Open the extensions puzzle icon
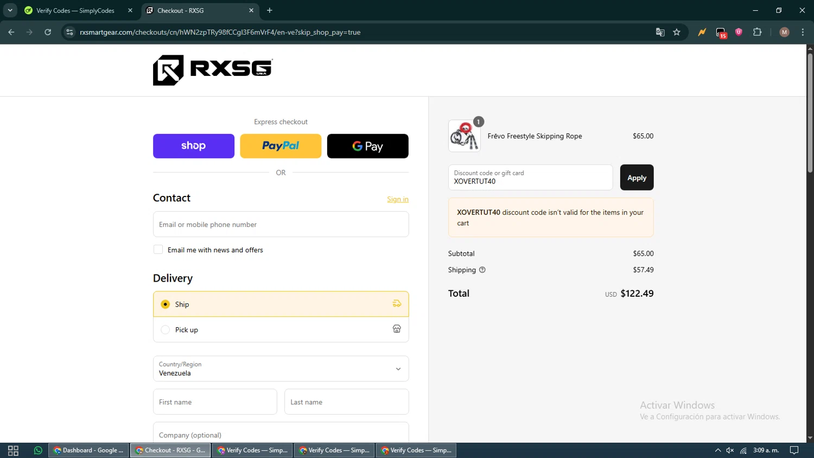Screen dimensions: 814x458 pyautogui.click(x=758, y=32)
